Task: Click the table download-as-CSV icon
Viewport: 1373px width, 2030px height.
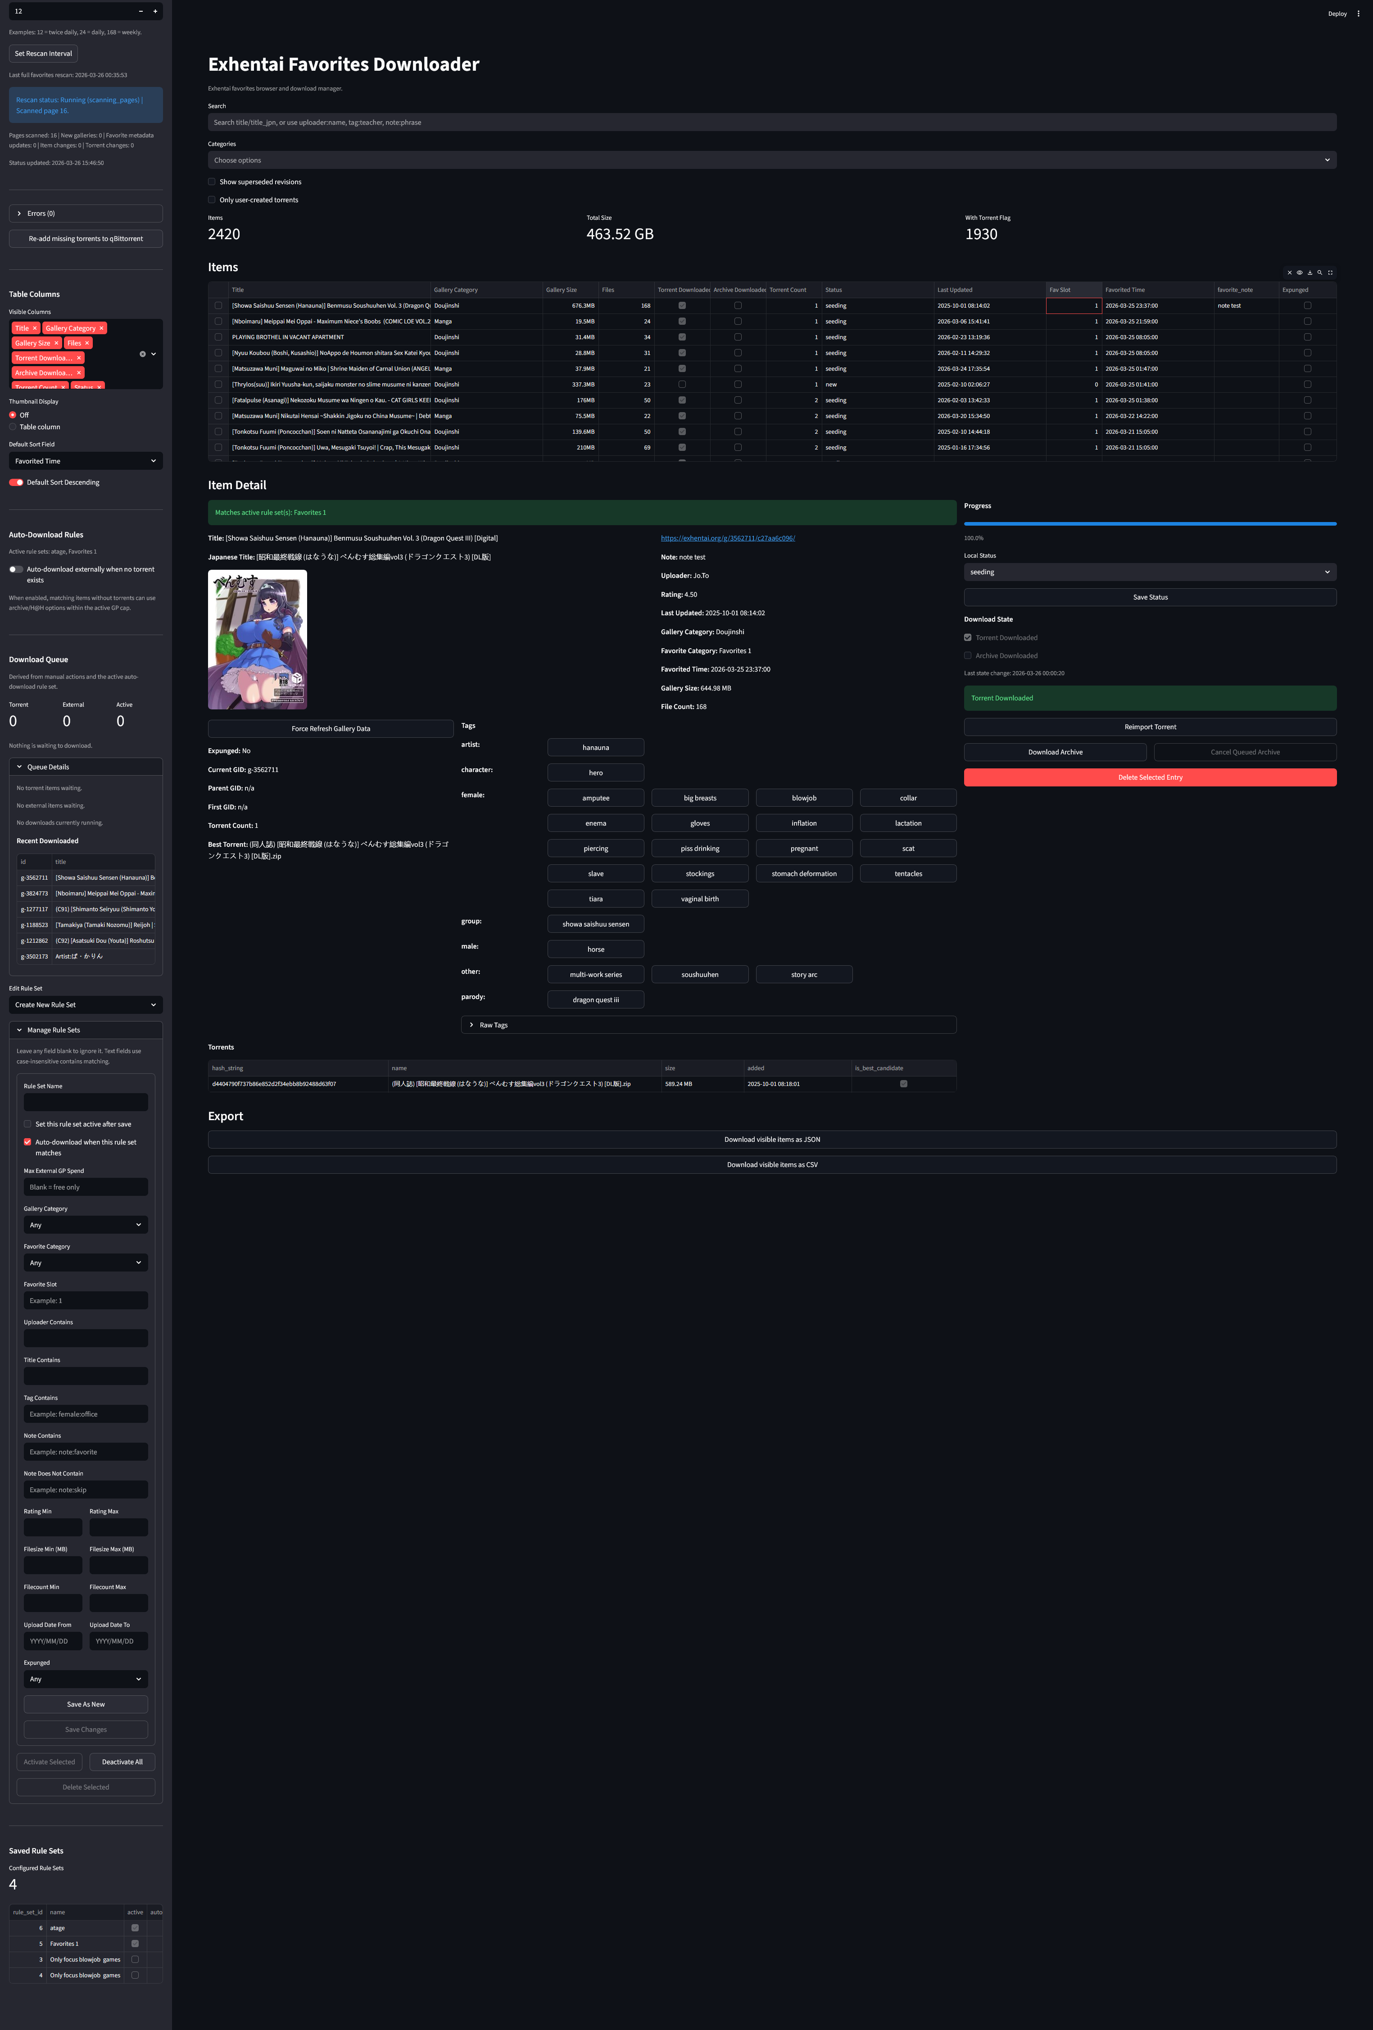Action: (1309, 272)
